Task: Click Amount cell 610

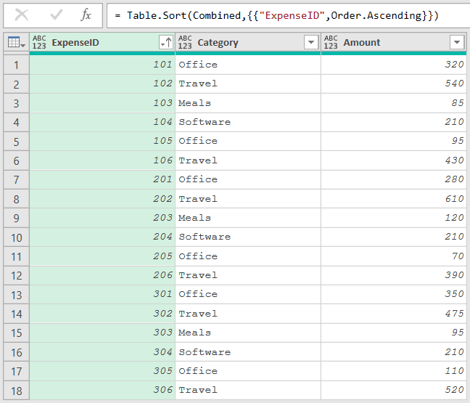Action: [394, 199]
